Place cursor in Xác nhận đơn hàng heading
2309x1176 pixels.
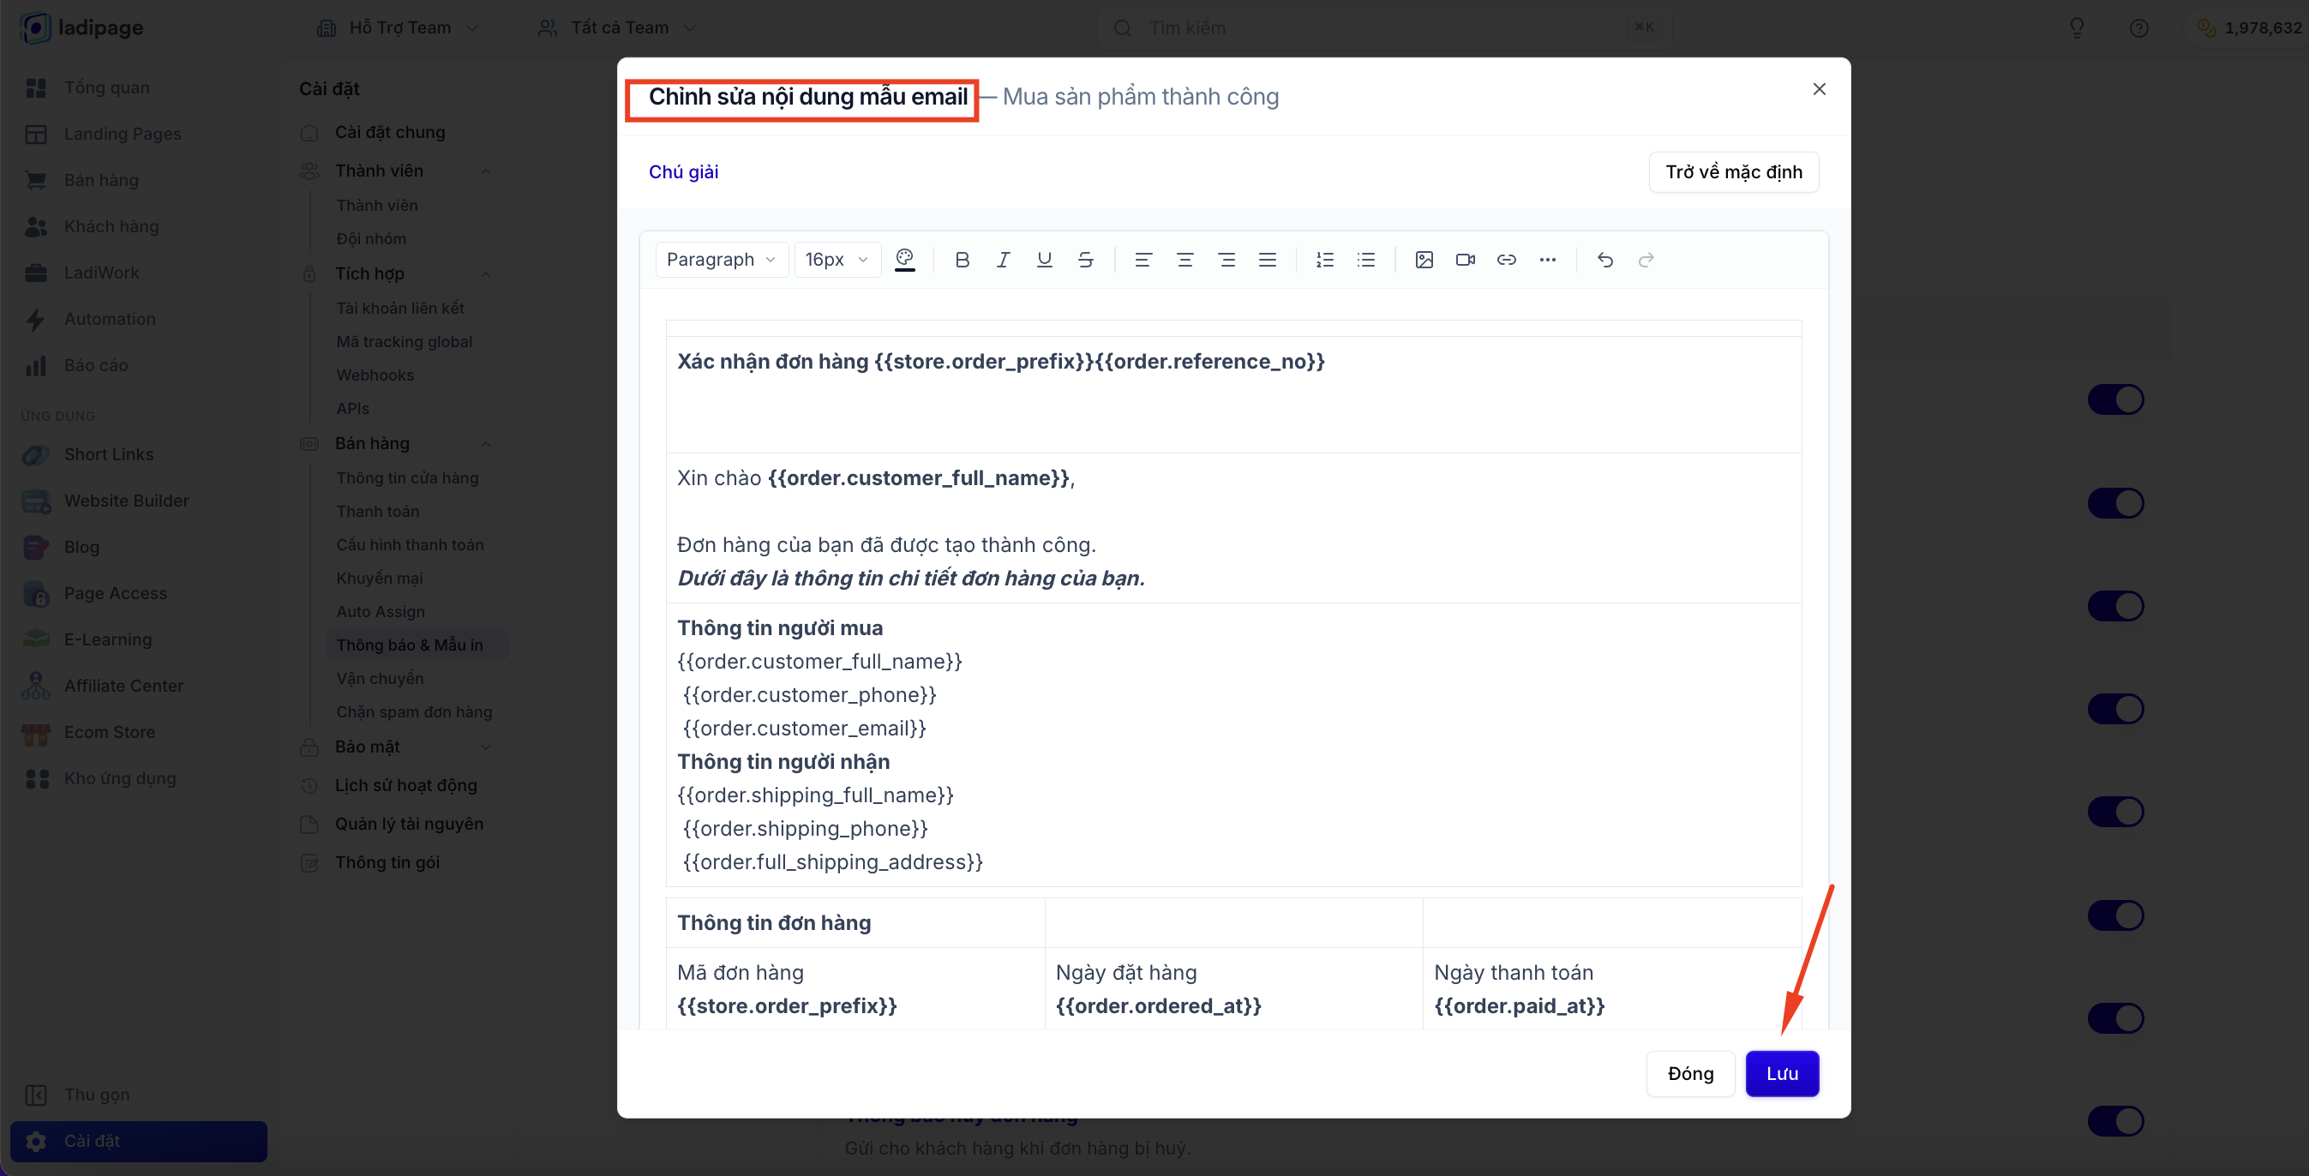1000,361
